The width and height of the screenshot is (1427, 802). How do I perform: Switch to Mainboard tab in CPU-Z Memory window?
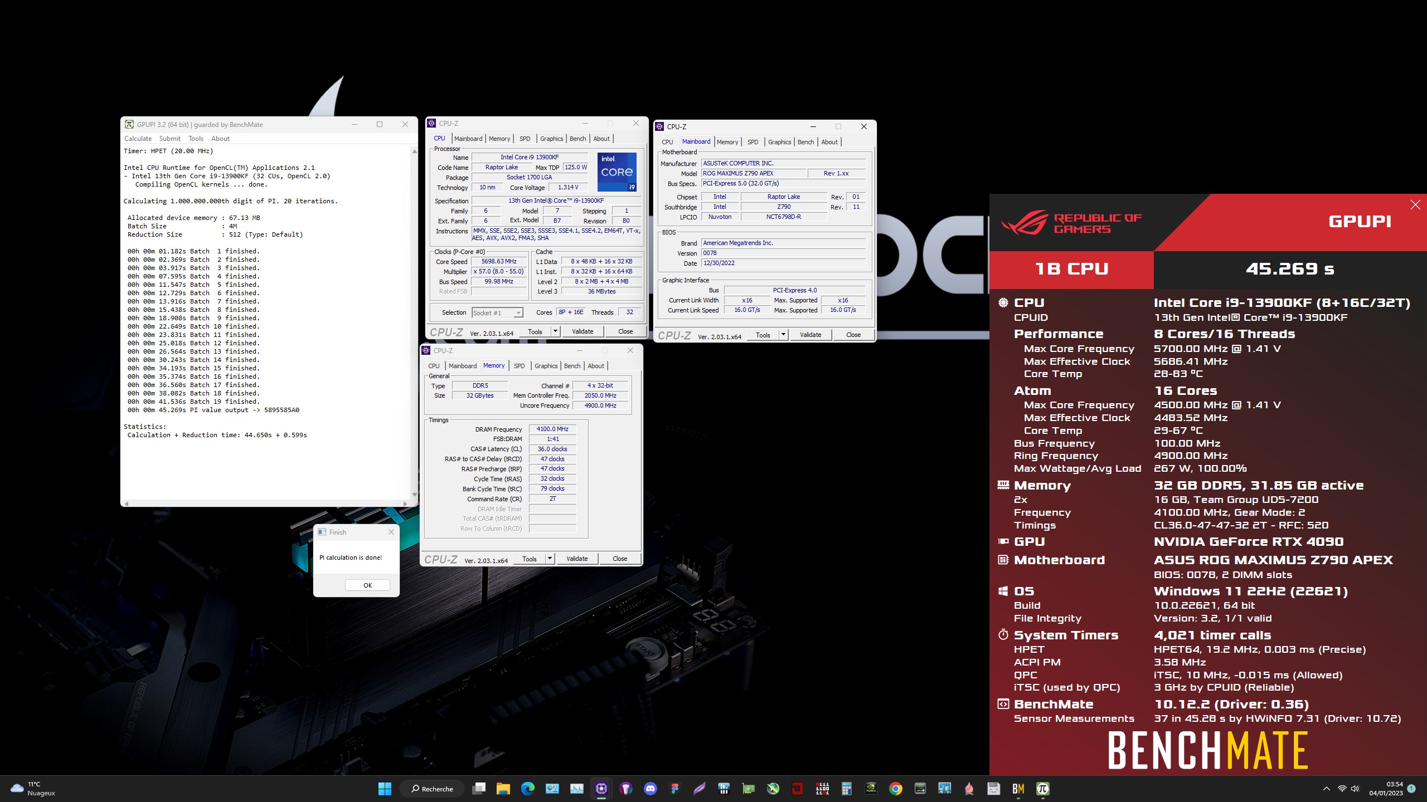click(x=463, y=366)
